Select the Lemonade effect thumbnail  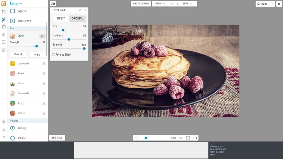coord(12,64)
